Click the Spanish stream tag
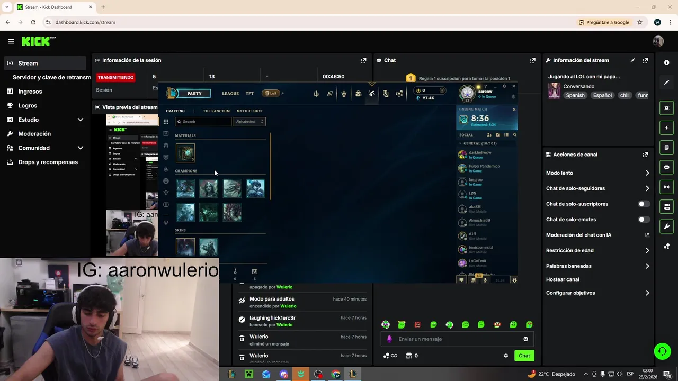This screenshot has width=678, height=381. click(575, 95)
